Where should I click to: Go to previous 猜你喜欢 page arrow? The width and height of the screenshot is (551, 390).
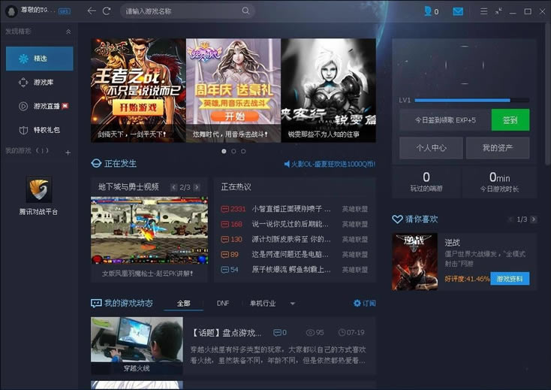(510, 219)
